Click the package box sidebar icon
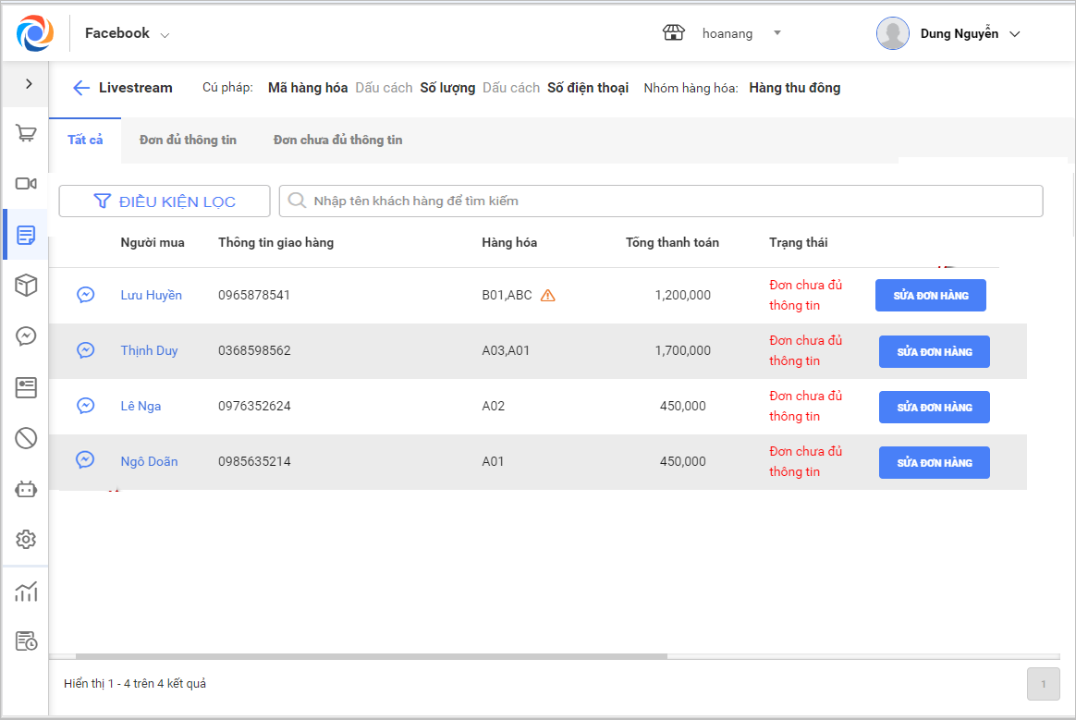 tap(26, 286)
